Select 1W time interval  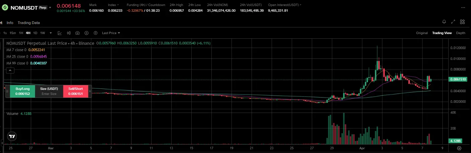[x=42, y=33]
